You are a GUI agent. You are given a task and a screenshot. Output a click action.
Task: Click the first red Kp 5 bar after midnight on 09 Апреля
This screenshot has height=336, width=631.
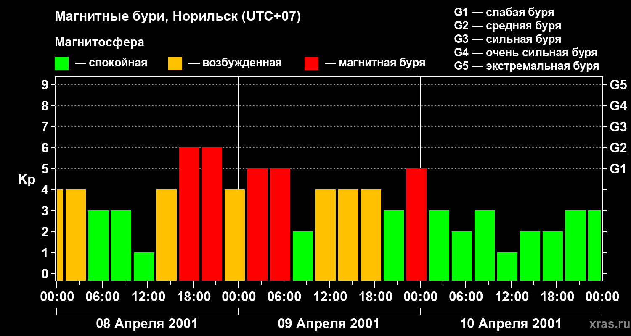pos(257,224)
